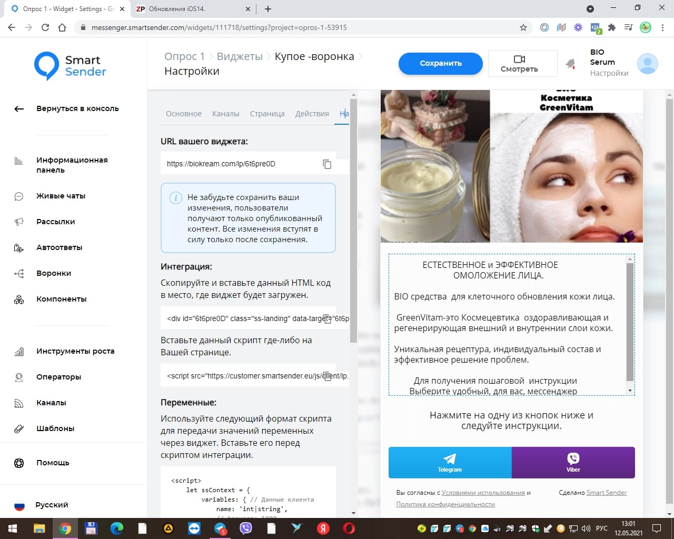The image size is (674, 539).
Task: Copy the div HTML code snippet
Action: [x=327, y=318]
